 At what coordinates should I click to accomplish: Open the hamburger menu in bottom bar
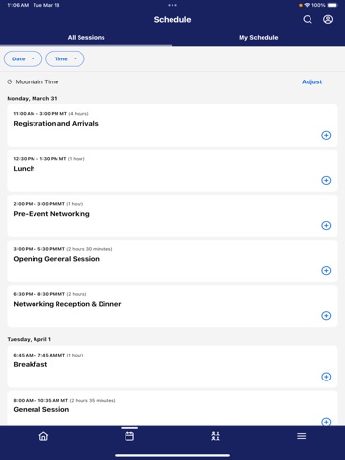302,436
